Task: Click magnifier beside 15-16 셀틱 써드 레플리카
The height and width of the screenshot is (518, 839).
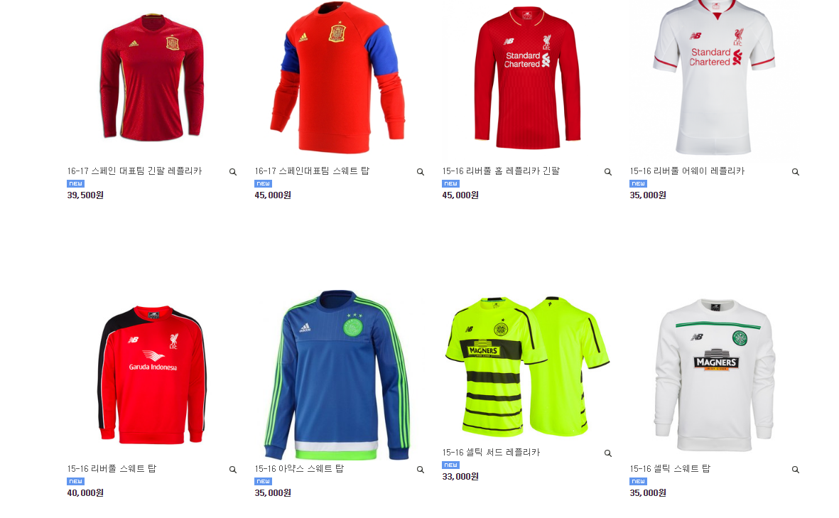Action: pyautogui.click(x=608, y=453)
